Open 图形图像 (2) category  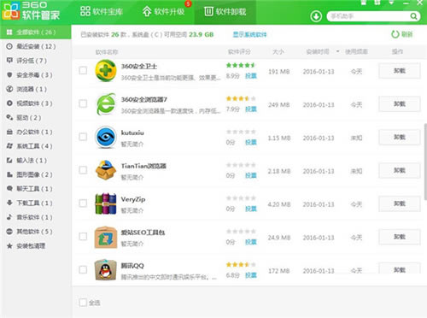(x=36, y=174)
